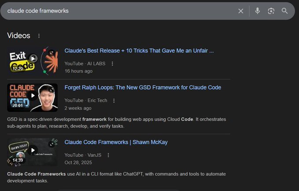Screen dimensions: 299x191
Task: Open more options for the AI LABS video
Action: tap(112, 64)
